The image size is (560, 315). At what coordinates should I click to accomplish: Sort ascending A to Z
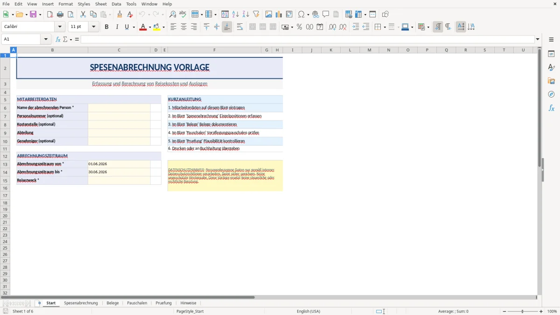236,14
